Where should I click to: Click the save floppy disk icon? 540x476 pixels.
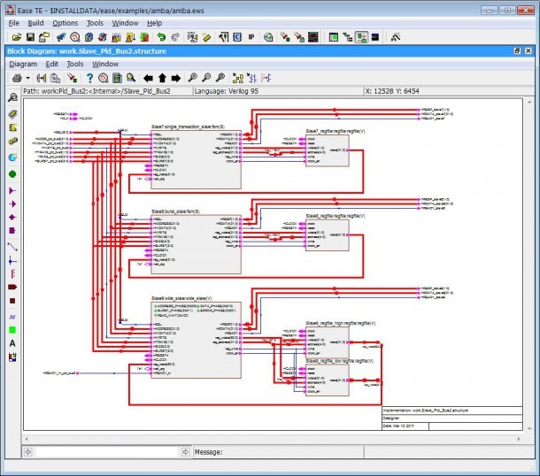tap(30, 37)
